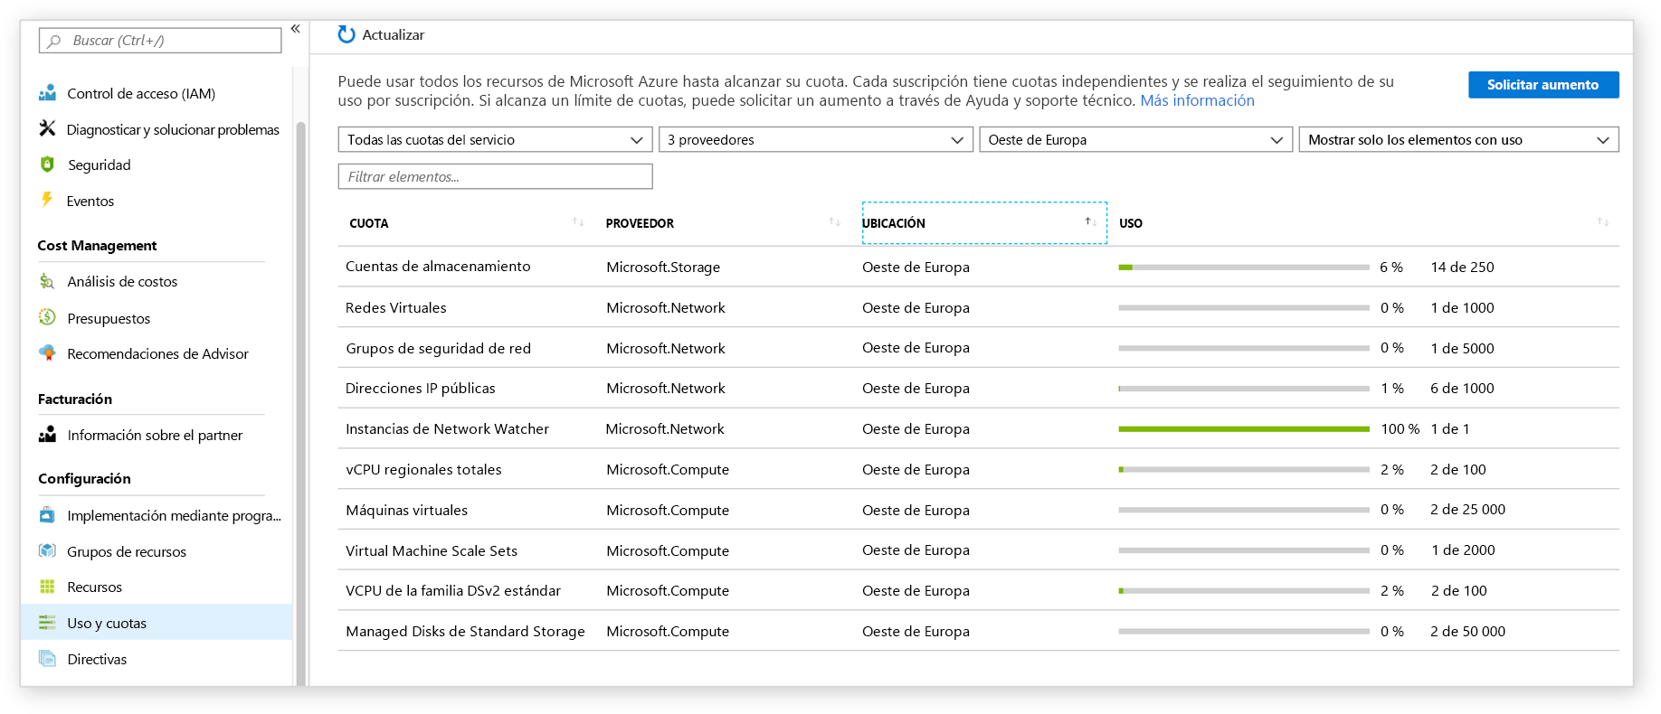Open Control de acceso (IAM) menu item
This screenshot has height=714, width=1661.
(141, 93)
